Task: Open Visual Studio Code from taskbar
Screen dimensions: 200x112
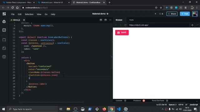Action: tap(118, 109)
